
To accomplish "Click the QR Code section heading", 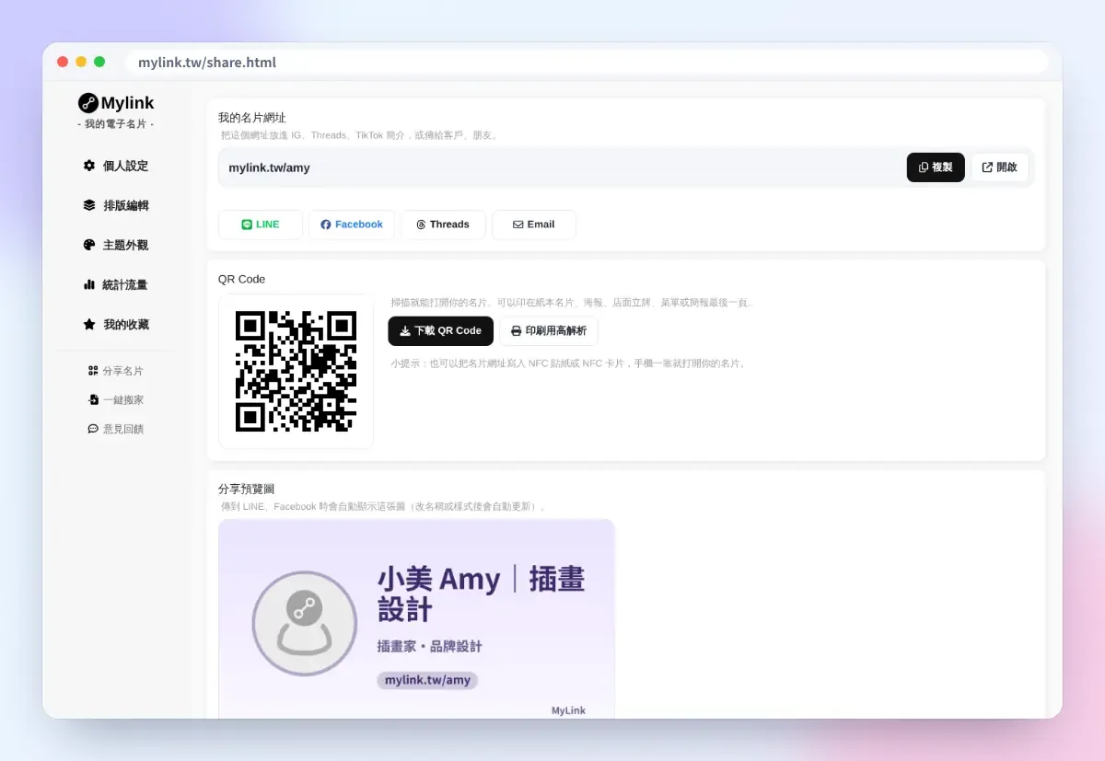I will point(241,279).
